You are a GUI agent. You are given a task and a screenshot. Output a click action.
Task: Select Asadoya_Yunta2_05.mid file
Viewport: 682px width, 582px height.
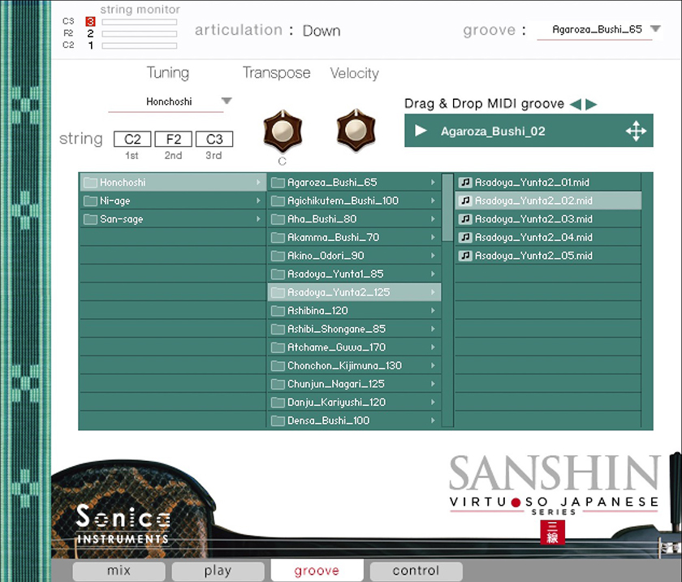coord(548,256)
